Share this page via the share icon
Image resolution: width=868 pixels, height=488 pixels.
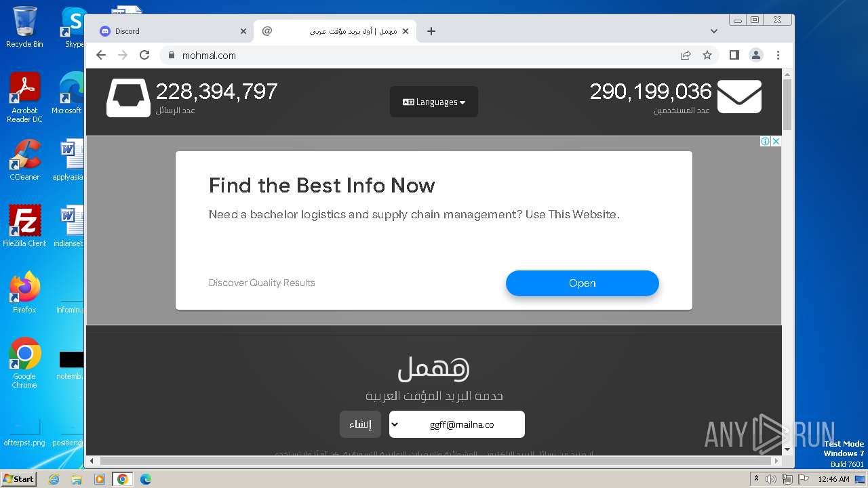(686, 55)
